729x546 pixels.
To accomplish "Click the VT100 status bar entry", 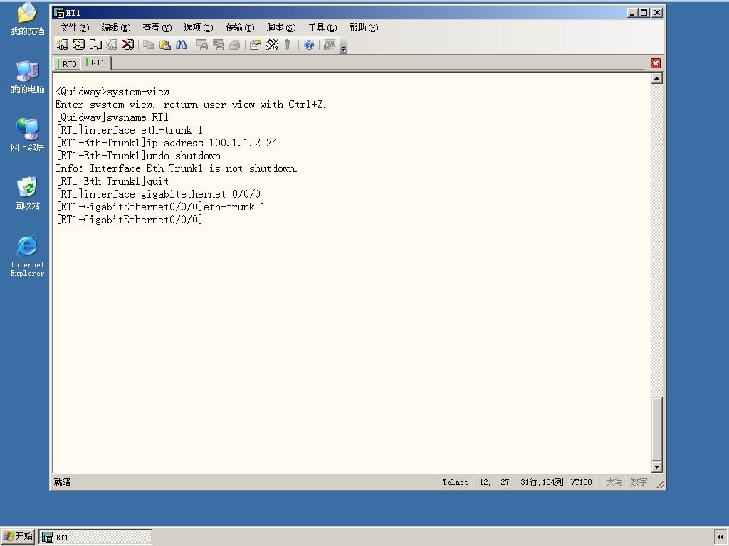I will coord(581,482).
